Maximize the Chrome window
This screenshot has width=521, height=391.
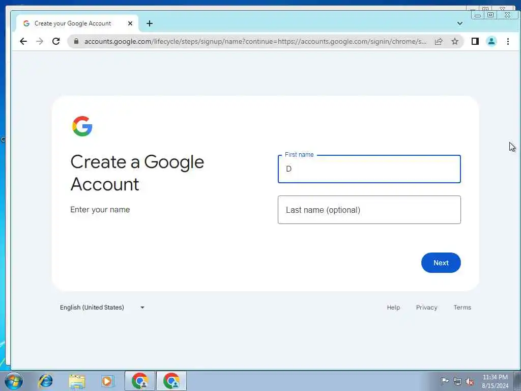coord(490,15)
